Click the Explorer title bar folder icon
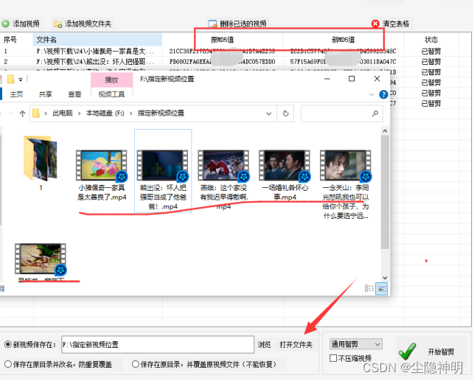Image resolution: width=474 pixels, height=381 pixels. click(x=10, y=79)
